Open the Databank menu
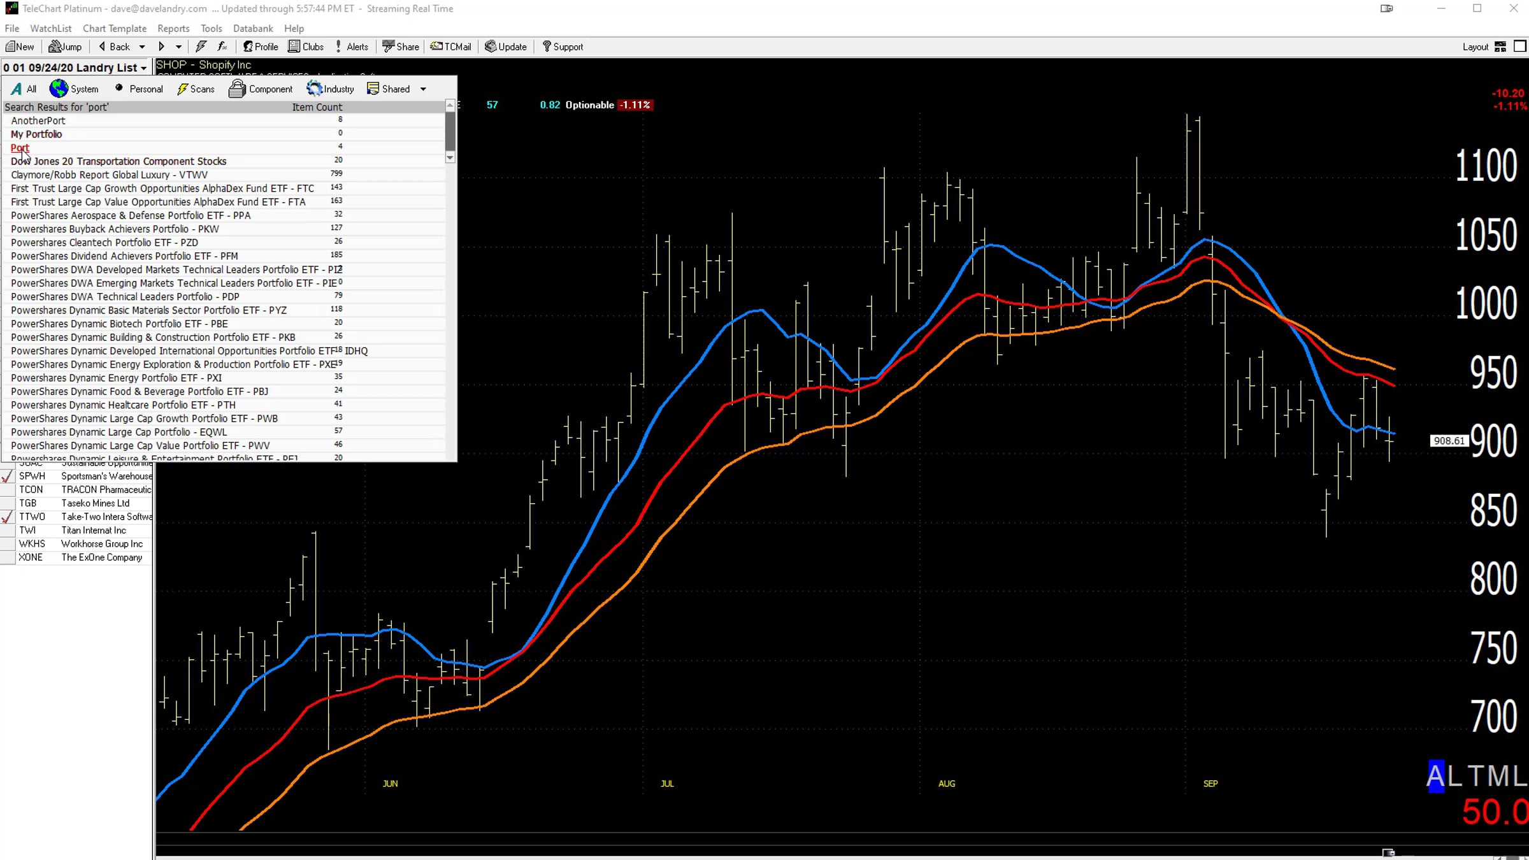Screen dimensions: 1529x860 [253, 29]
